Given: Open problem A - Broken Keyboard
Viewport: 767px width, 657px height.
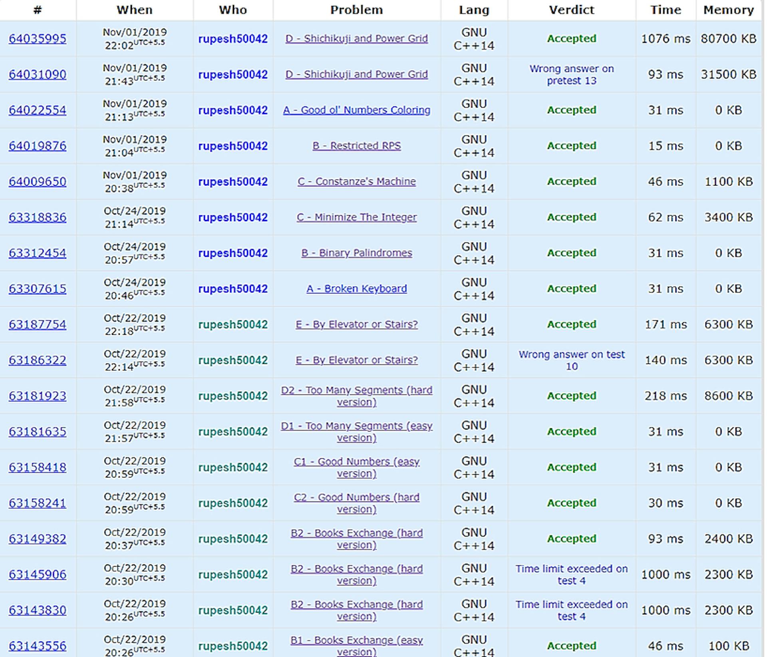Looking at the screenshot, I should click(357, 288).
